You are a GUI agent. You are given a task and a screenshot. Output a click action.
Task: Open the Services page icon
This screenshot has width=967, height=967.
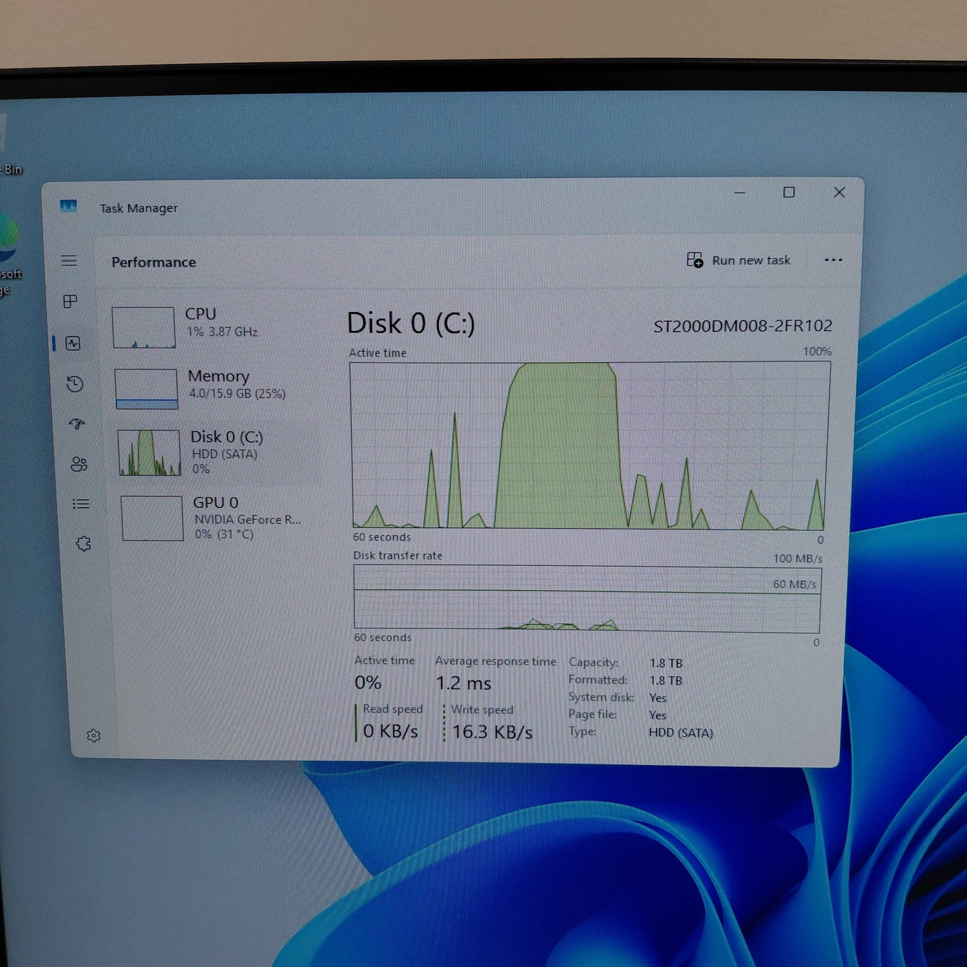(x=83, y=544)
